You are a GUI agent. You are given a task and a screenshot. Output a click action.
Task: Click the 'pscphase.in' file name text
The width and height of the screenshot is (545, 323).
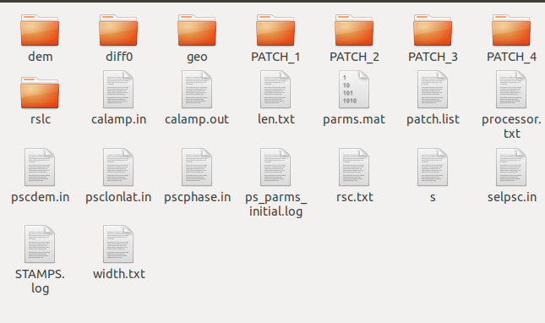pos(197,197)
